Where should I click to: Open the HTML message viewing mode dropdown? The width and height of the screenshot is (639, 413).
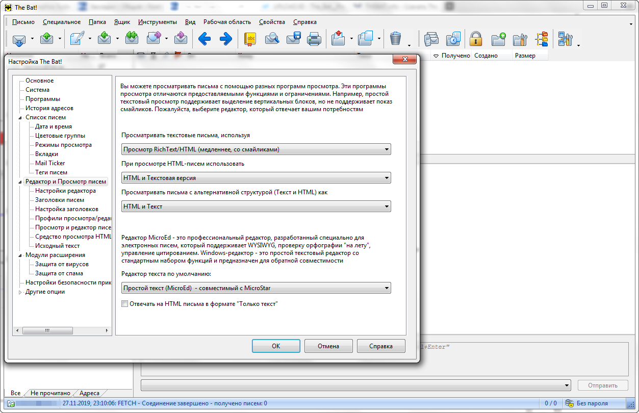click(x=256, y=178)
